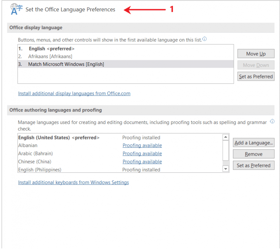Image resolution: width=280 pixels, height=249 pixels.
Task: Select English preferred in display language list
Action: pos(126,48)
